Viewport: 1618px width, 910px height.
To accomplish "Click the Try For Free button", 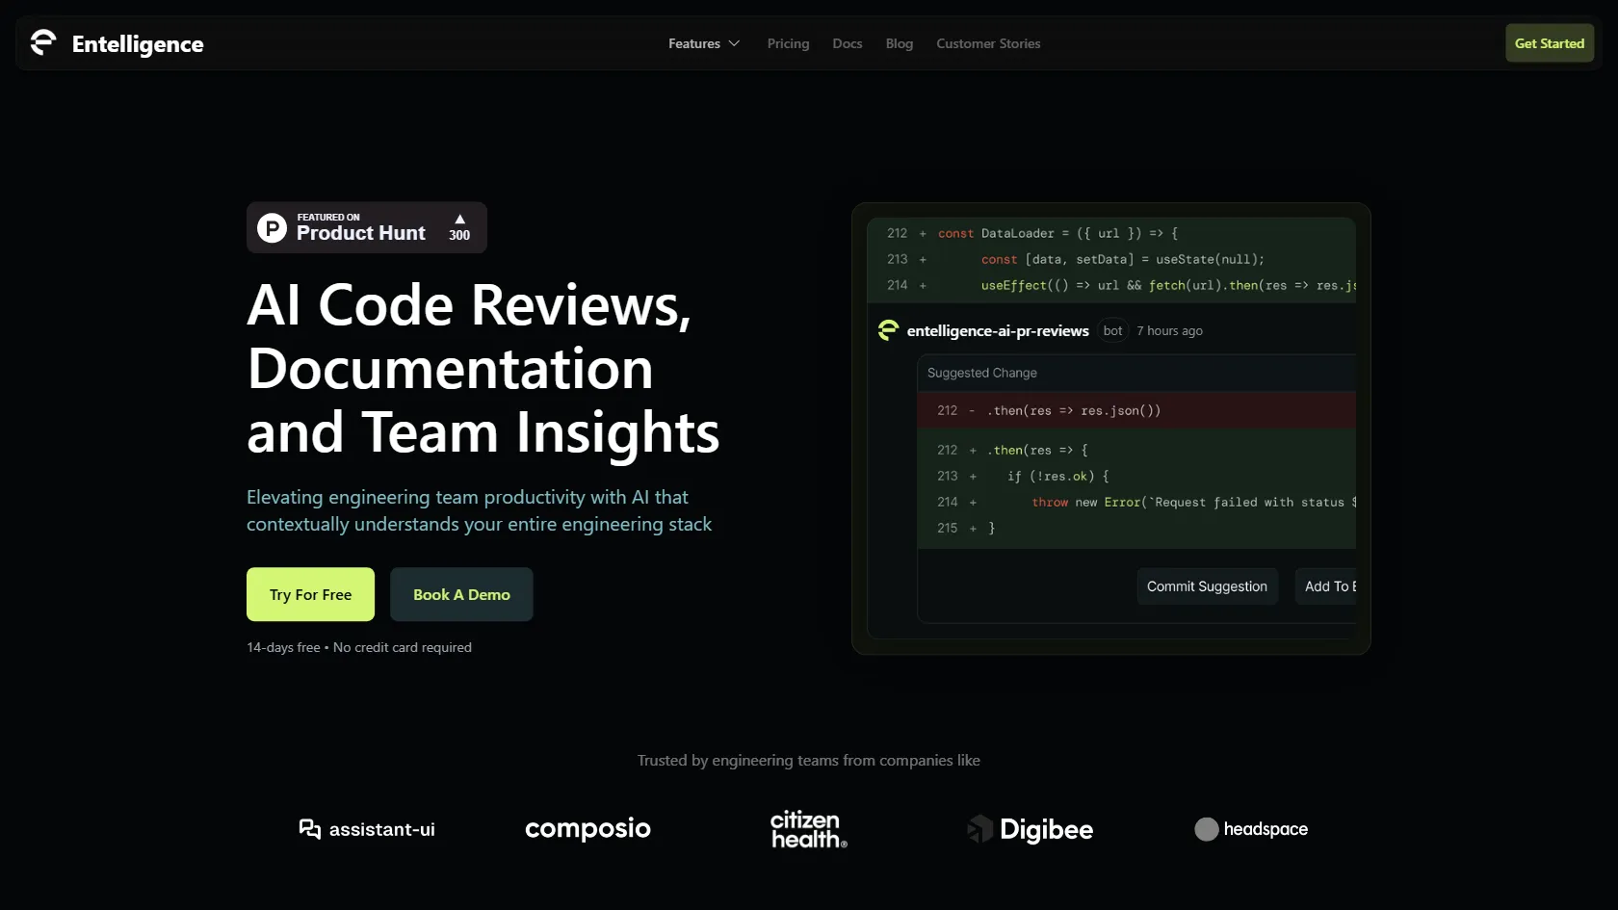I will [x=310, y=594].
